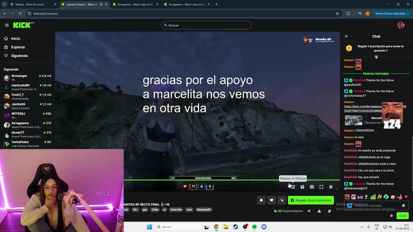This screenshot has width=413, height=232.
Task: Bookmark this page with the star
Action: click(x=337, y=14)
